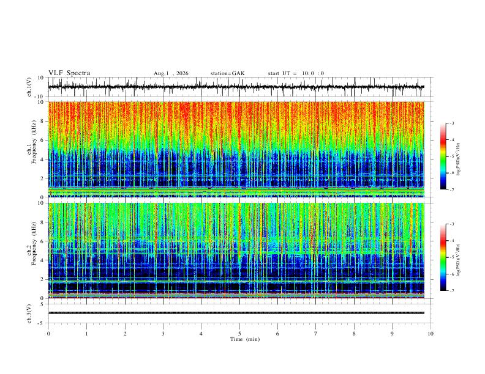
Task: Click the 2 minute tick label
Action: pyautogui.click(x=125, y=334)
